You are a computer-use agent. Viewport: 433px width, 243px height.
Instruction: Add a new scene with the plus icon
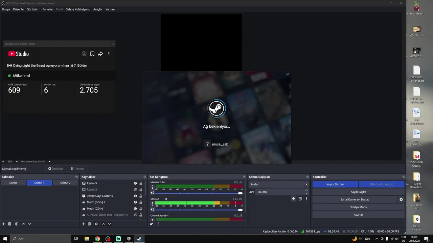[x=4, y=224]
